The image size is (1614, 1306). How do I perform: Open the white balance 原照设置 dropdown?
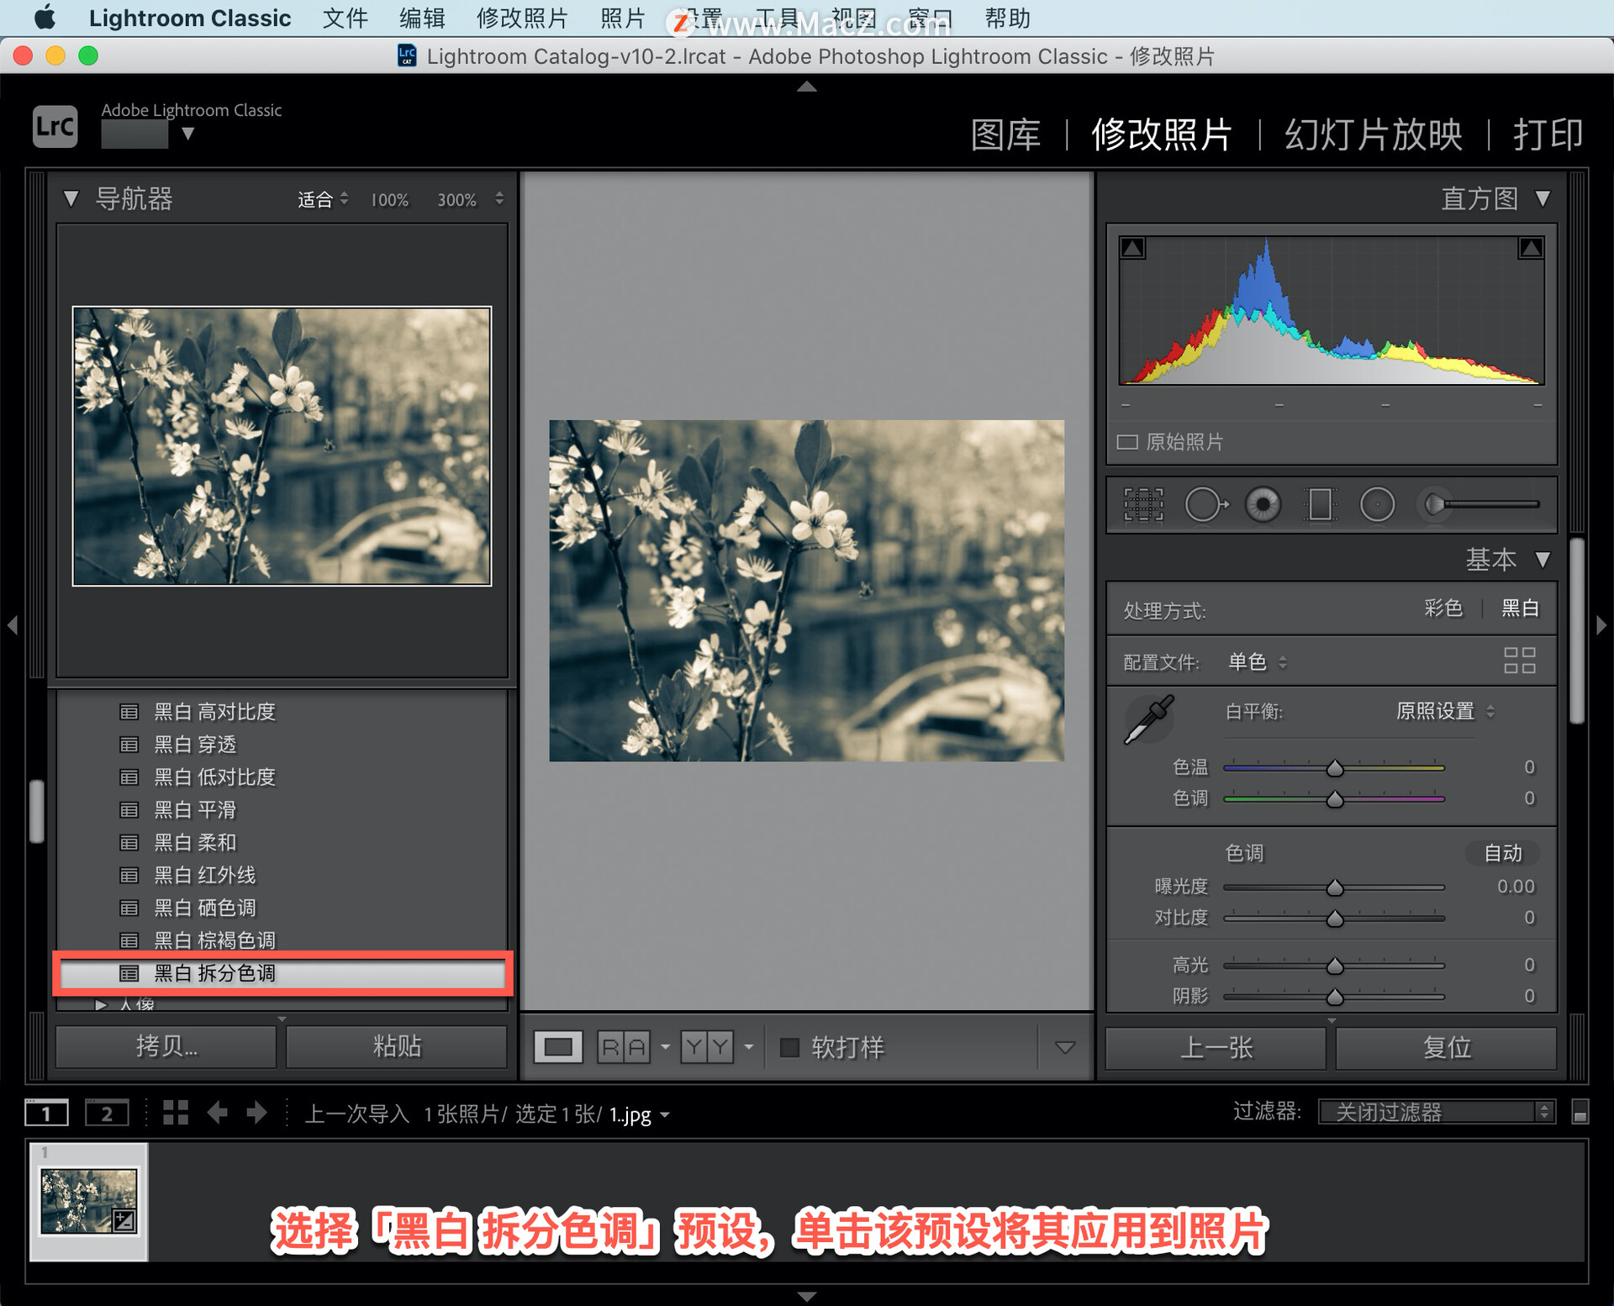(1445, 712)
